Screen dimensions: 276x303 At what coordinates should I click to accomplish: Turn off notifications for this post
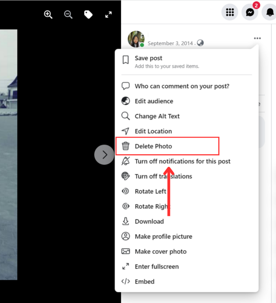pos(182,161)
